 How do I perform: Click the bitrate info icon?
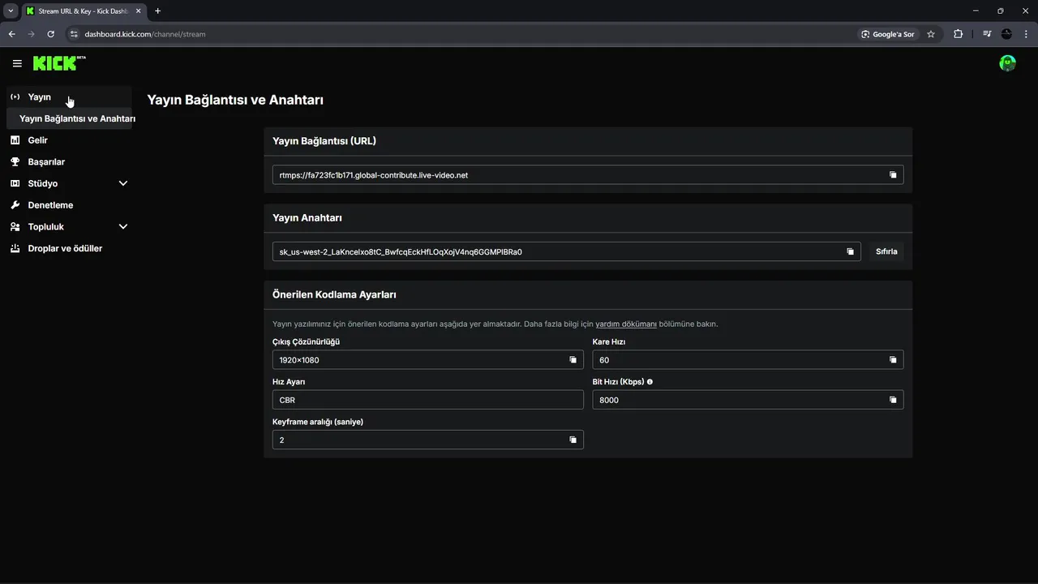(x=650, y=381)
